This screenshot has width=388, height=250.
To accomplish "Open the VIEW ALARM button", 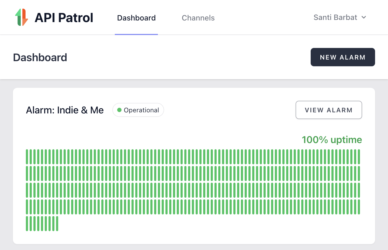I will coord(328,110).
